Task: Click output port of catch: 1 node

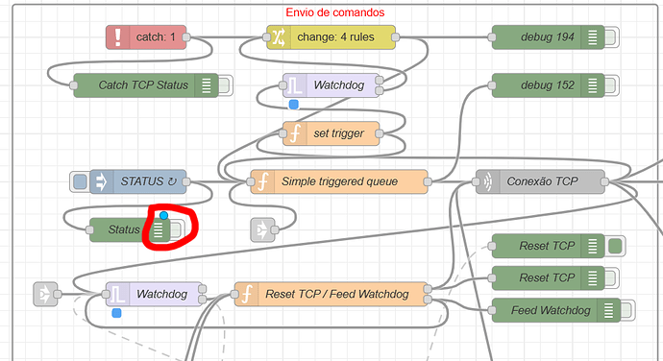Action: pos(186,37)
